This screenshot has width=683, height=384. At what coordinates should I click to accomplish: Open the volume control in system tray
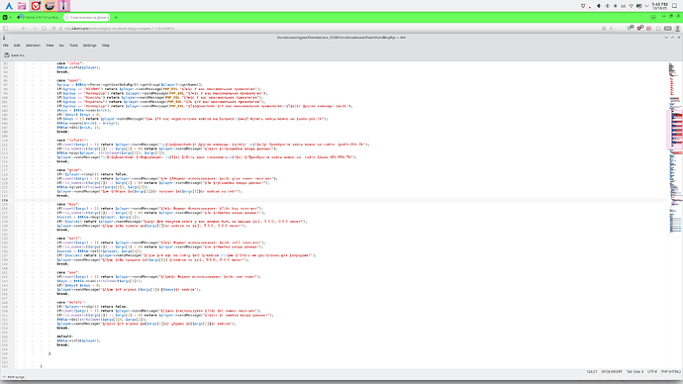599,6
